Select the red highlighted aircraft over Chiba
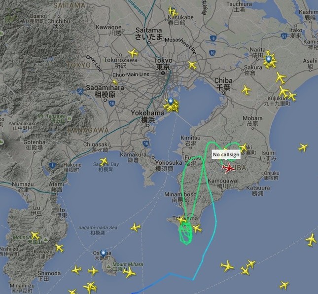The image size is (318, 294). click(x=229, y=168)
